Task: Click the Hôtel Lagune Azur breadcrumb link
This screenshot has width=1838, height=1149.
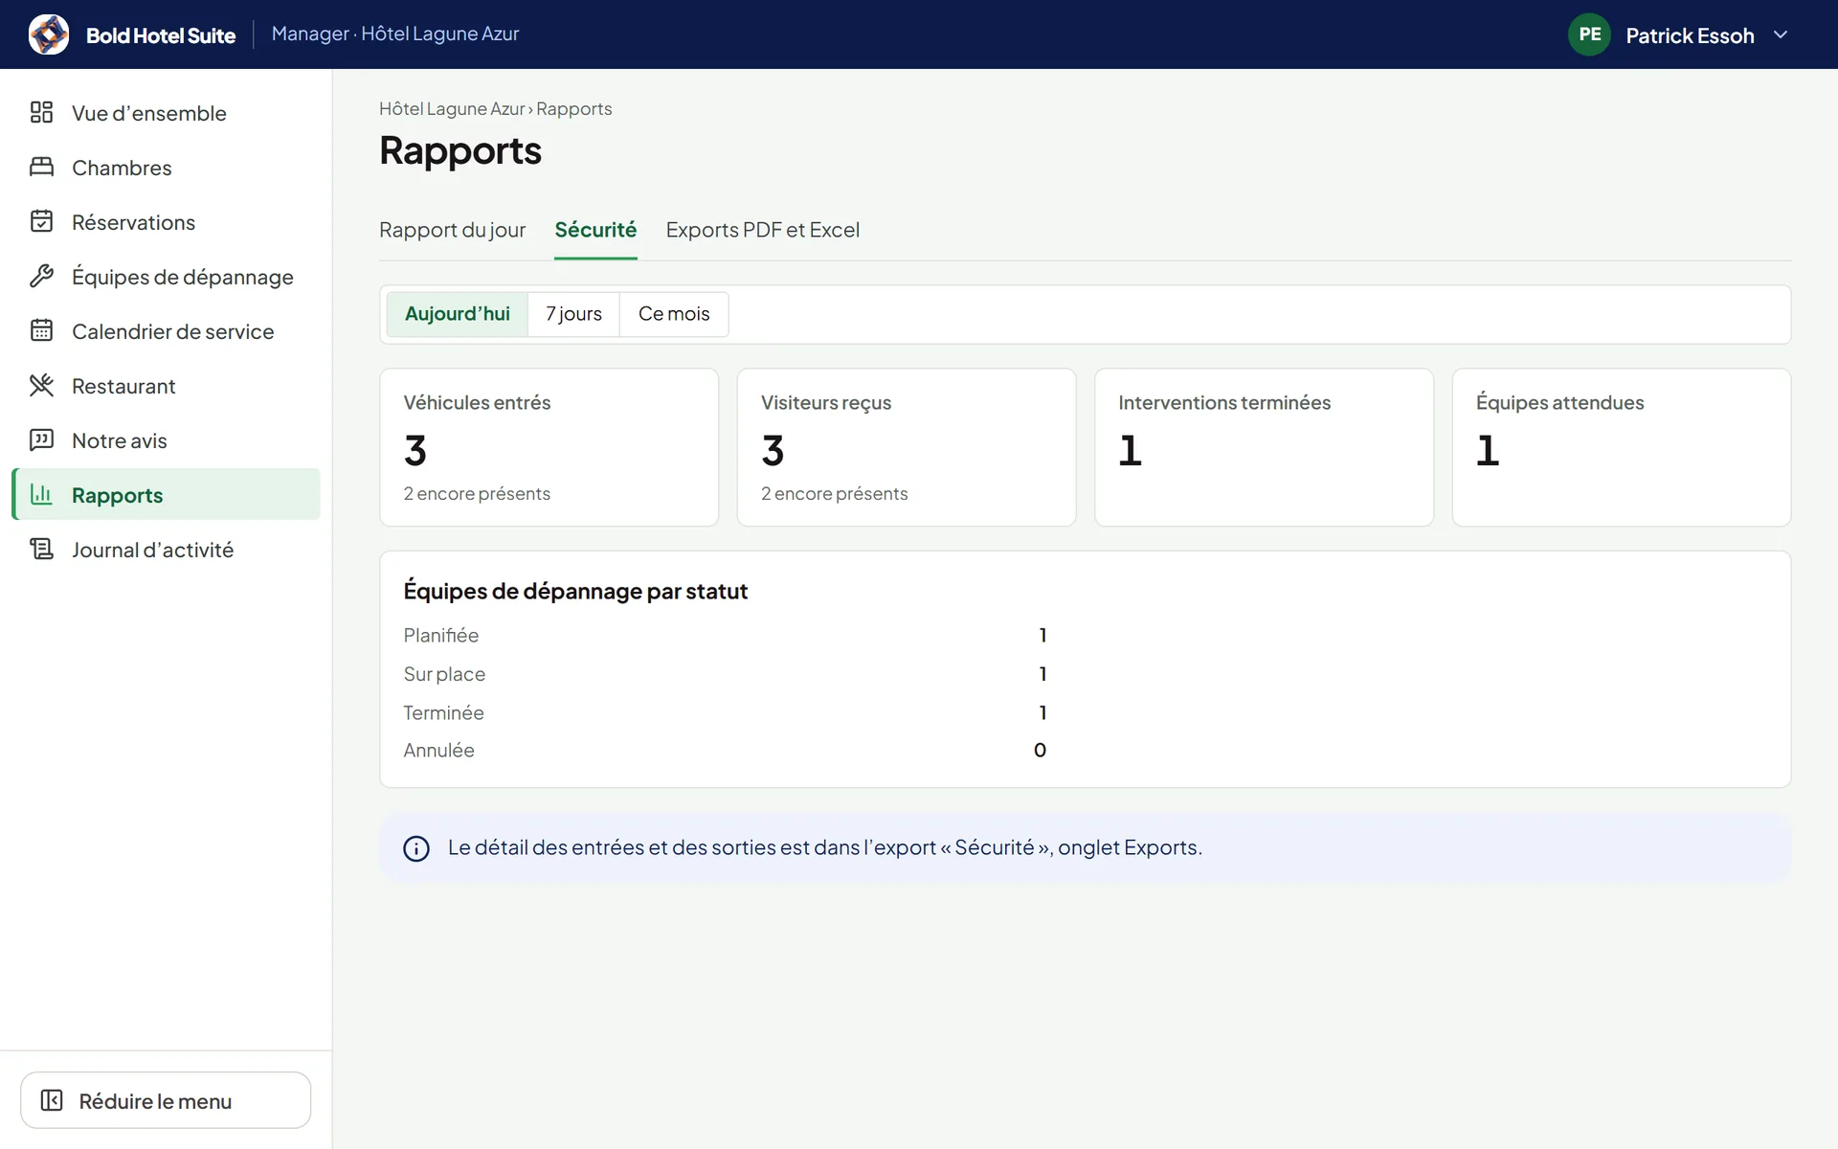Action: [452, 109]
